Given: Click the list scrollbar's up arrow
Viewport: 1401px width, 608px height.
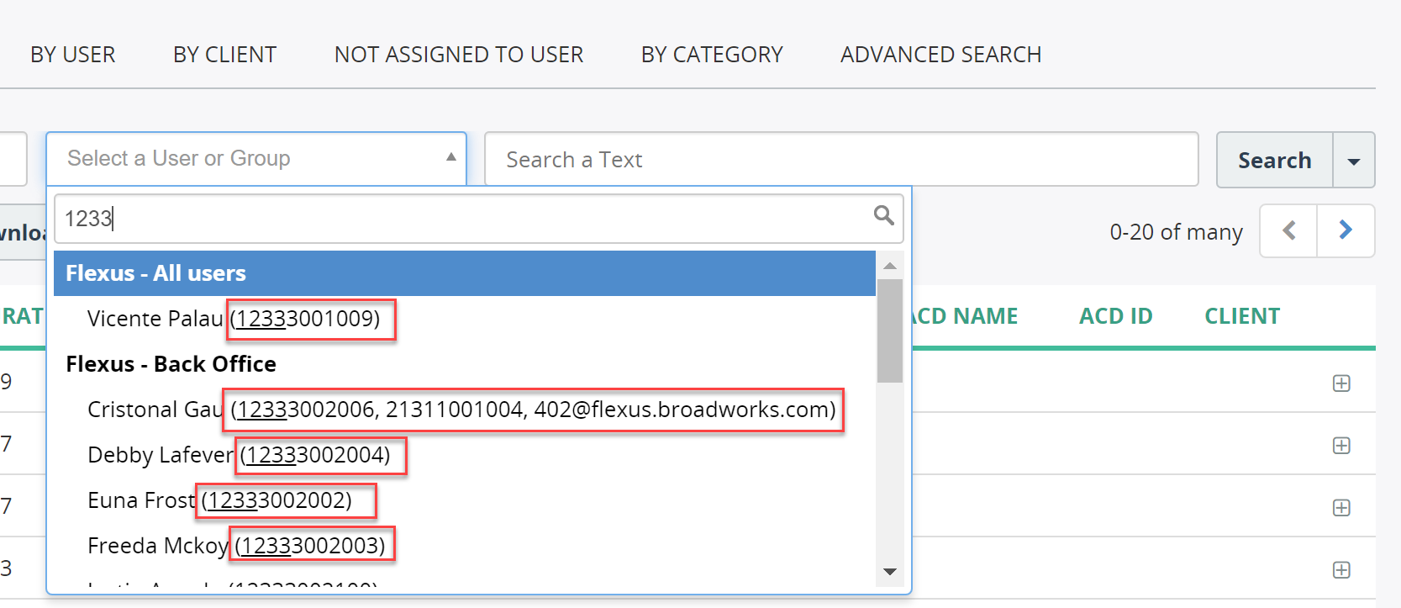Looking at the screenshot, I should (x=890, y=266).
